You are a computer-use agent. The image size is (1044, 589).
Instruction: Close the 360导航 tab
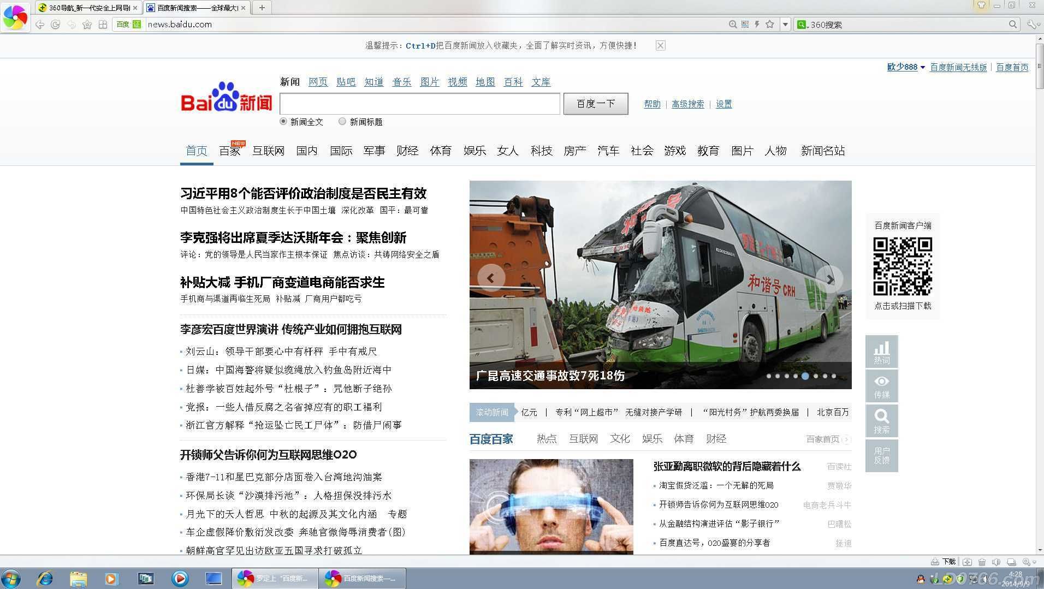(x=135, y=8)
